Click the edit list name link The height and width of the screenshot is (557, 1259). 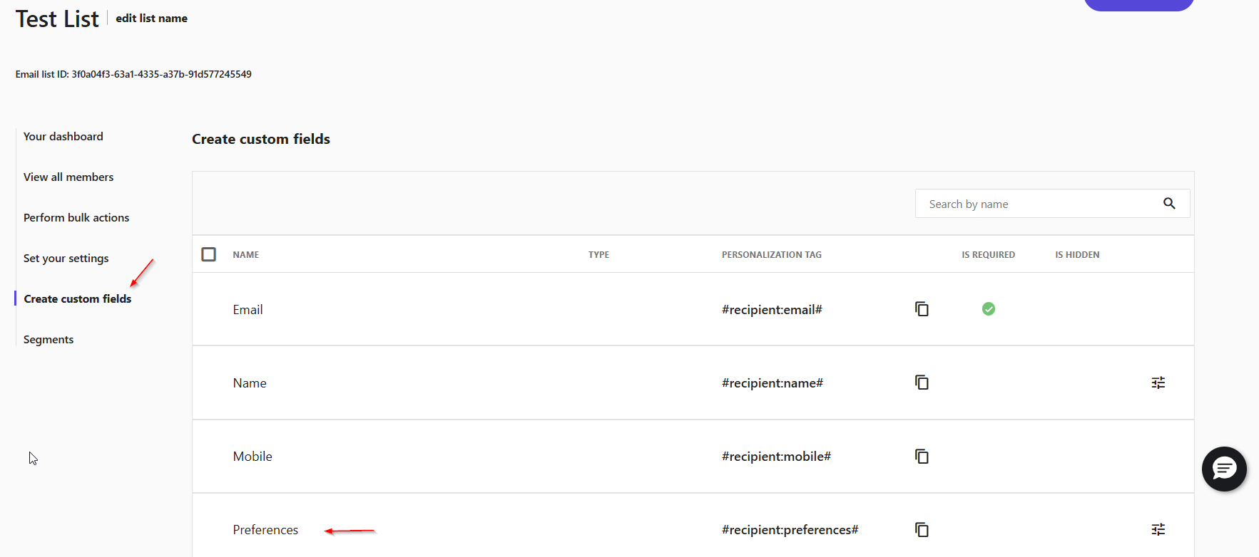pyautogui.click(x=151, y=19)
